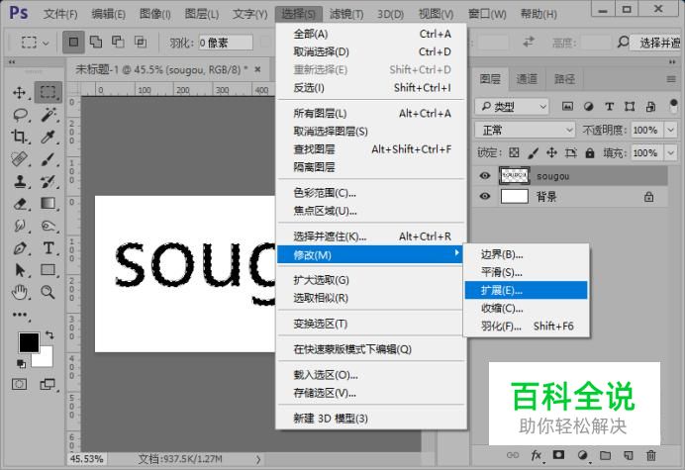685x470 pixels.
Task: Change screen mode icon
Action: coord(48,384)
